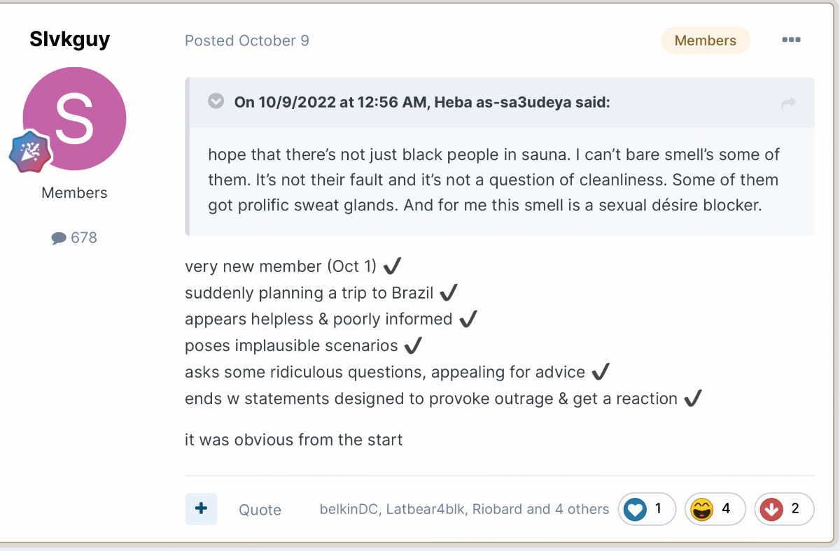The image size is (840, 551).
Task: Click the plus multiquote button
Action: coord(201,508)
